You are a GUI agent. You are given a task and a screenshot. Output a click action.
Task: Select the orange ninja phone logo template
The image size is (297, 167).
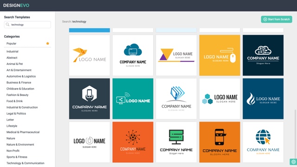(x=220, y=142)
